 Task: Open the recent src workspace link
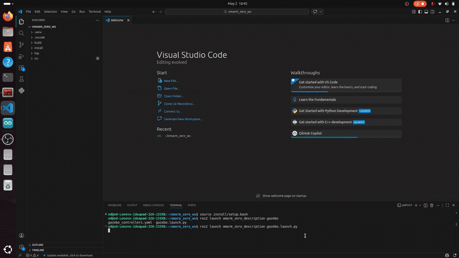pyautogui.click(x=159, y=136)
